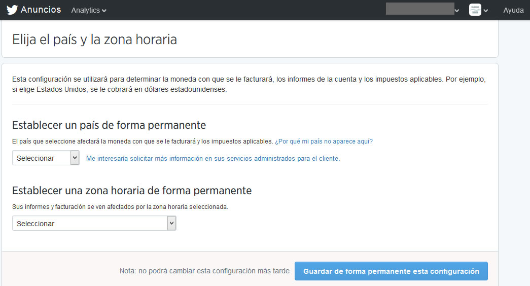Click the 'Establecer un país de forma permanente' heading
The width and height of the screenshot is (530, 286).
coord(109,125)
